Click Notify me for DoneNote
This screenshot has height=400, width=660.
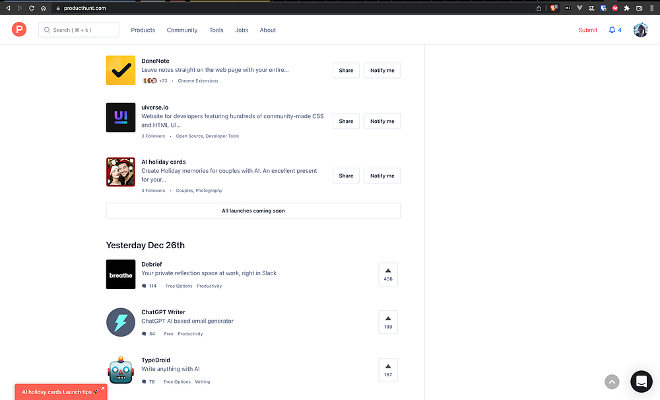pos(382,71)
